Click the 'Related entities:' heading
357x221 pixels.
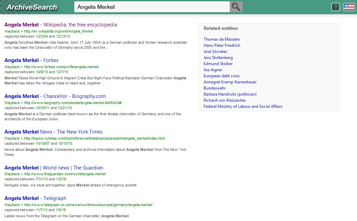pyautogui.click(x=221, y=28)
